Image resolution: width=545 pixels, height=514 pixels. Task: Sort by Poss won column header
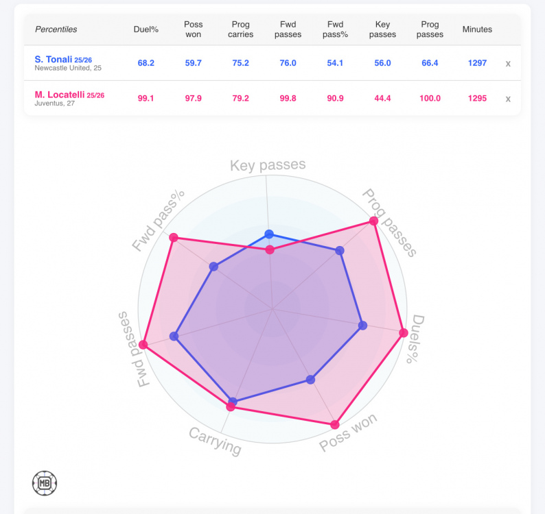coord(194,29)
